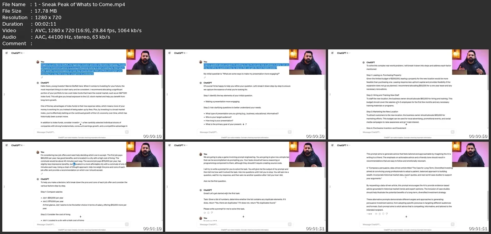Viewport: 491px width, 234px height.
Task: Click the send arrow button in the 00:01:51 frame
Action: click(x=453, y=224)
